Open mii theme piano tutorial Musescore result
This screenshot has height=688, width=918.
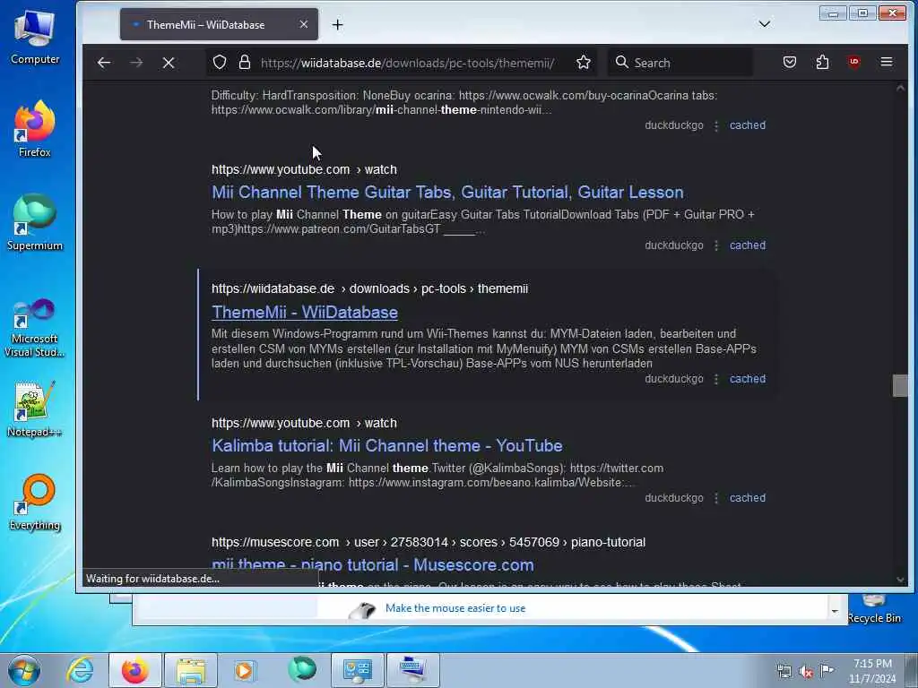click(372, 564)
